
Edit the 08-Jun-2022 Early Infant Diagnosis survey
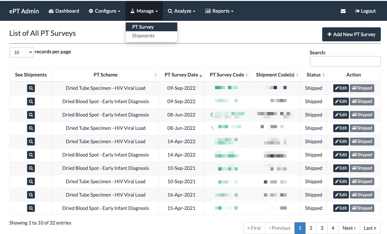pyautogui.click(x=341, y=115)
